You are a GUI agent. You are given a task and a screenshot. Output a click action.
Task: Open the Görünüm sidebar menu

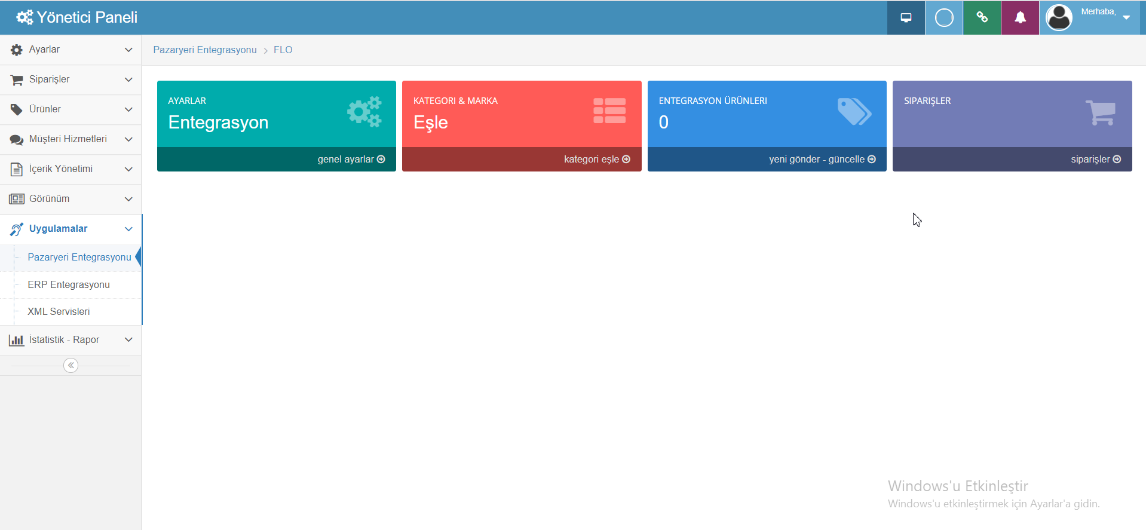pos(71,199)
